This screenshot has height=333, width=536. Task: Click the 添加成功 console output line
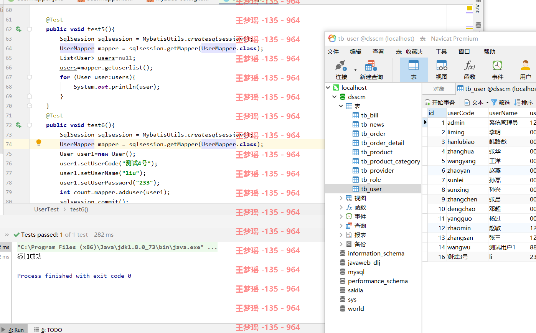[29, 256]
